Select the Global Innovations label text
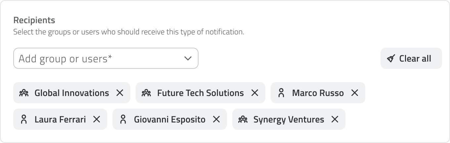The image size is (450, 143). pos(71,93)
